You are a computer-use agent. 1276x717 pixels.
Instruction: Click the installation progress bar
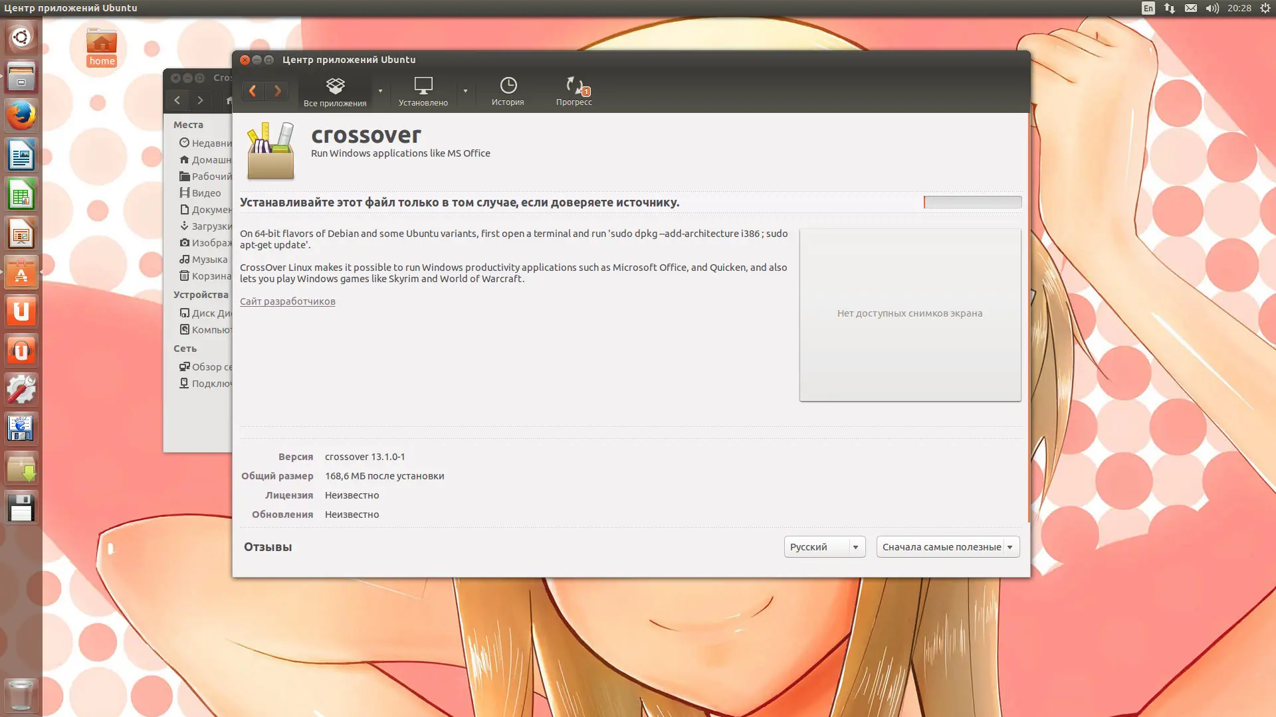tap(972, 202)
